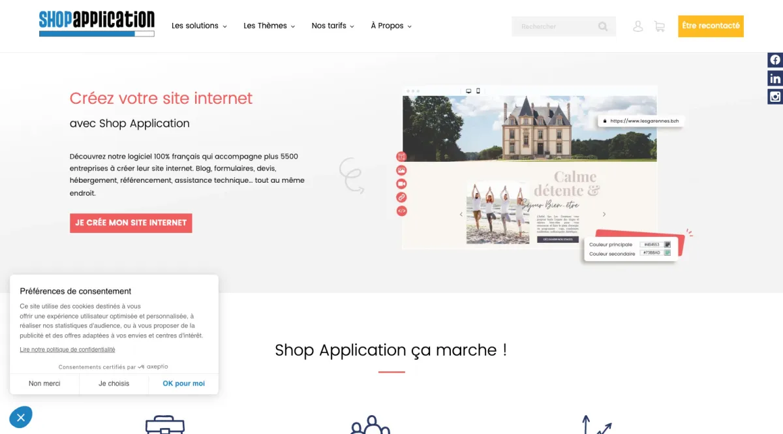Close cookie widget with blue X button
This screenshot has width=783, height=434.
(21, 417)
